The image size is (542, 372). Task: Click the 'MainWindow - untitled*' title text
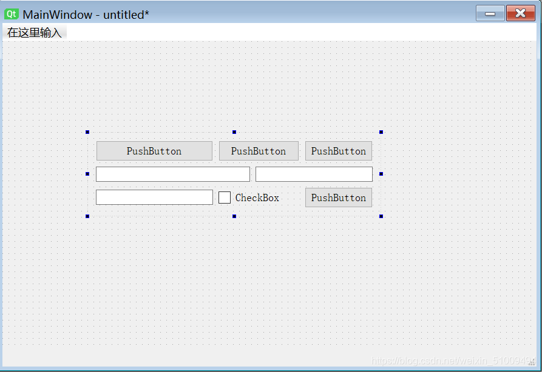[x=86, y=15]
